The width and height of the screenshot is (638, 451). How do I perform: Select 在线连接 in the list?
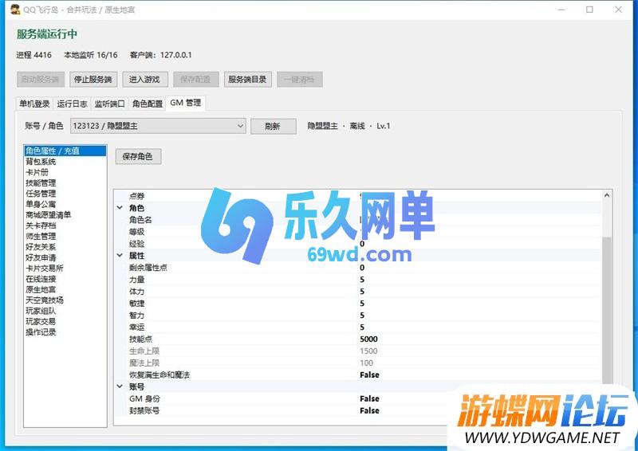pos(65,279)
